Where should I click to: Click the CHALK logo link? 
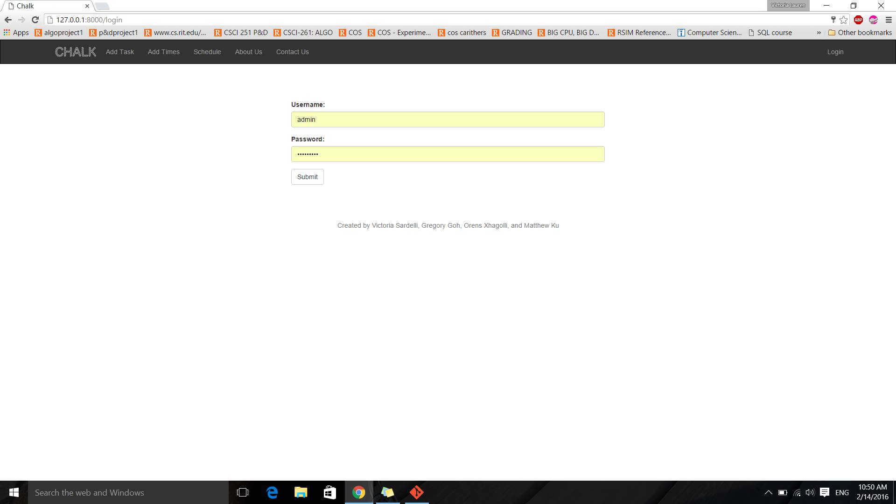point(75,52)
